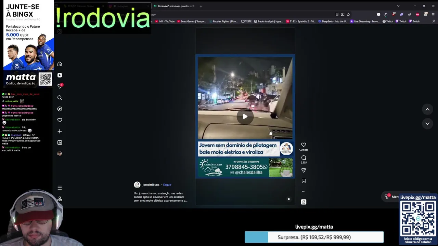This screenshot has width=438, height=246.
Task: Go to next reel with down chevron
Action: (x=427, y=123)
